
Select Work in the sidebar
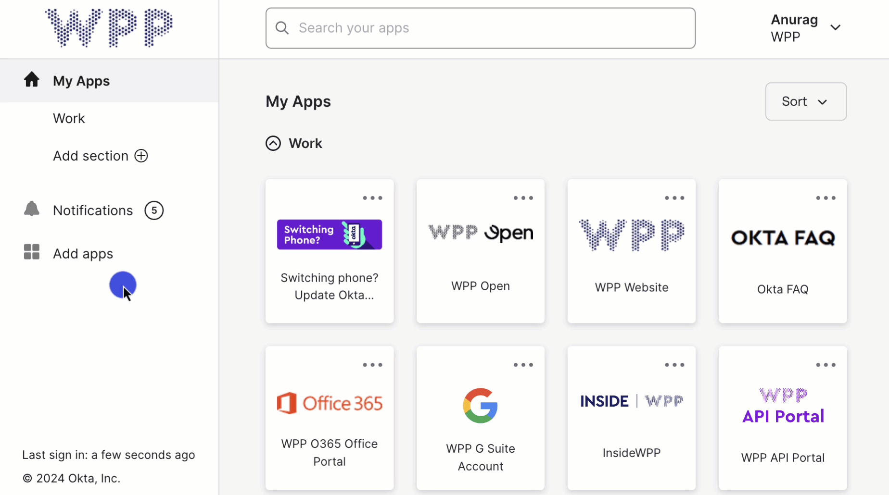pos(69,118)
